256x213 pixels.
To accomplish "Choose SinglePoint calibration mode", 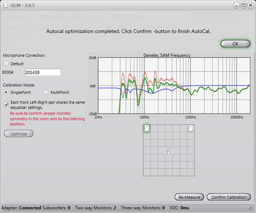I will (x=6, y=92).
